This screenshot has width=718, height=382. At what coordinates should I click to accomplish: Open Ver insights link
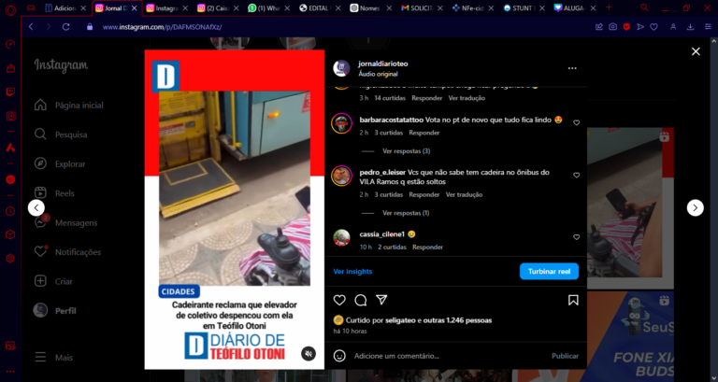(352, 271)
